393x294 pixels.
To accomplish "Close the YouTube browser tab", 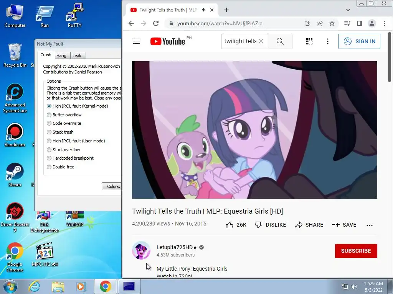I will click(x=212, y=10).
